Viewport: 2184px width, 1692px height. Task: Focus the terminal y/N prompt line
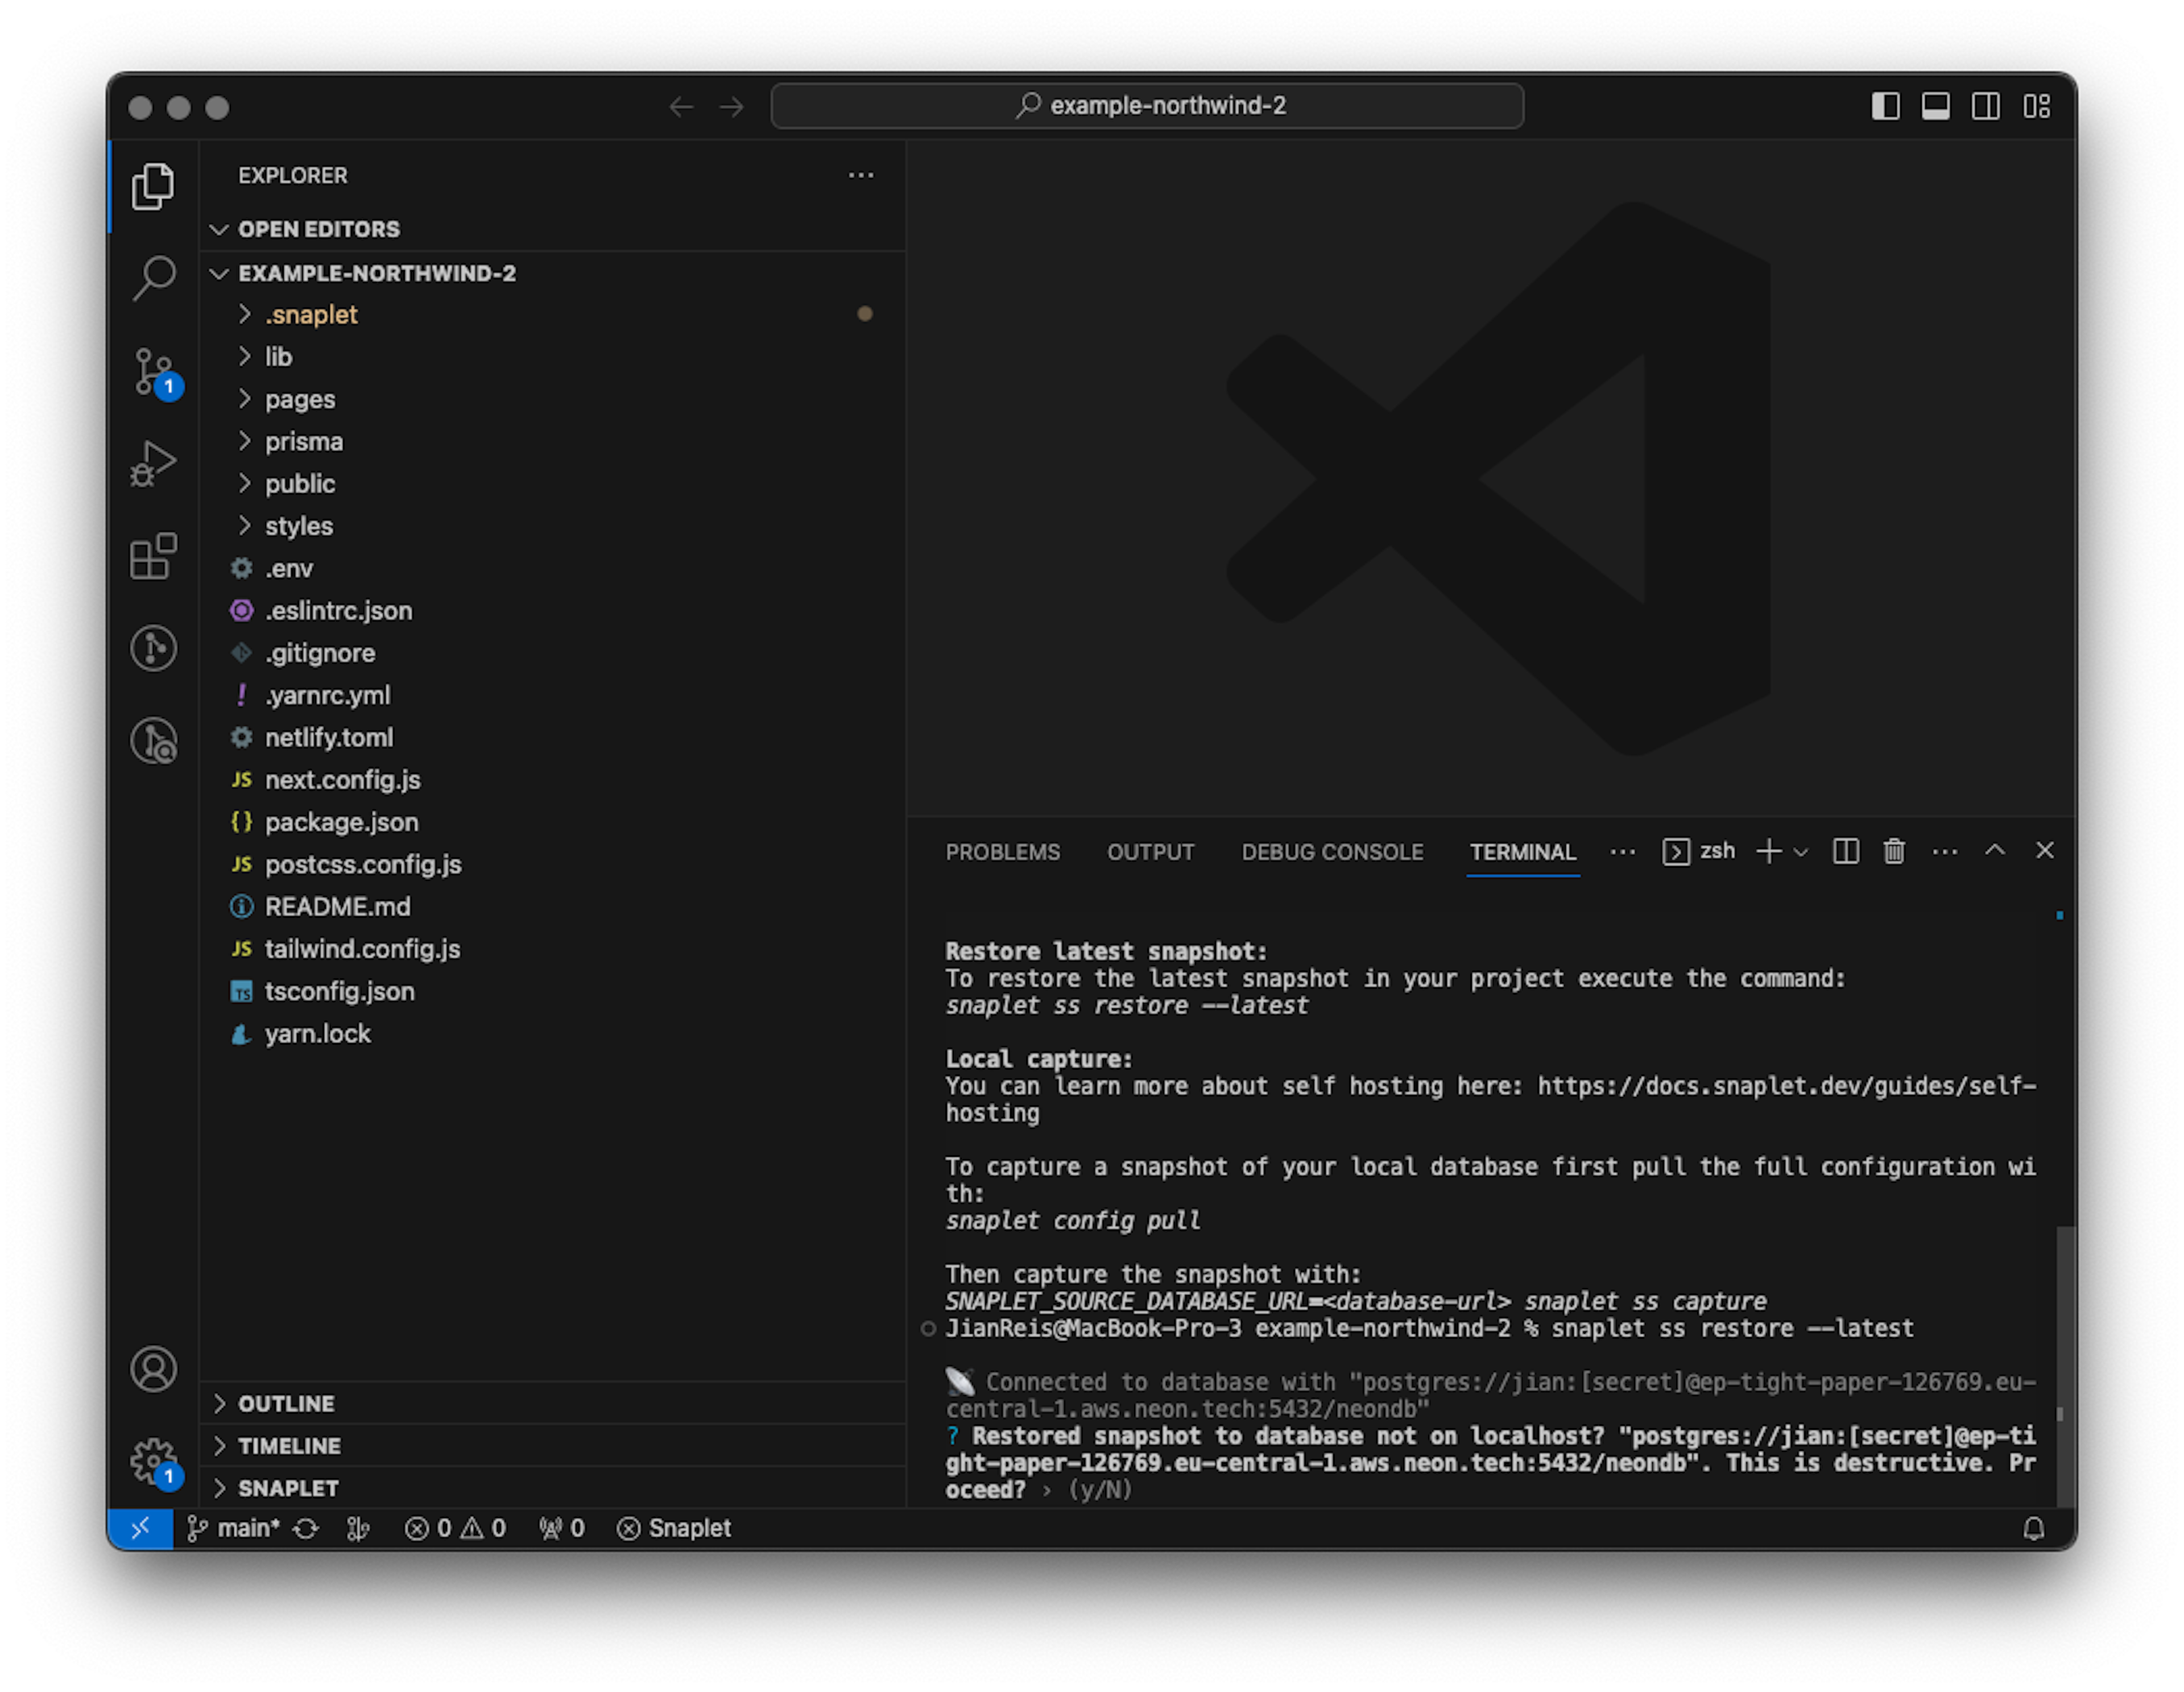pos(1039,1490)
